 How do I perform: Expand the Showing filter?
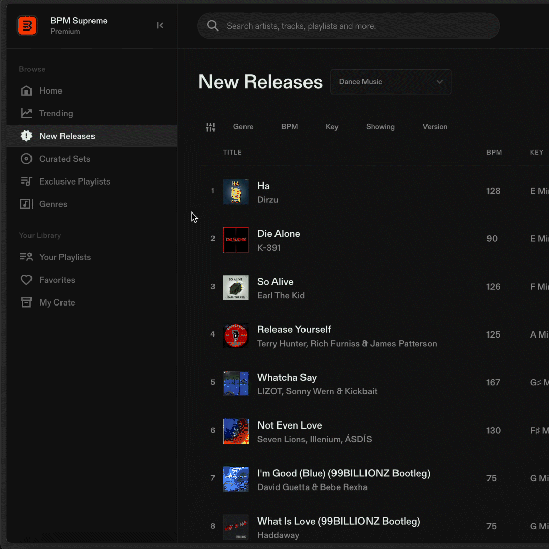coord(380,127)
